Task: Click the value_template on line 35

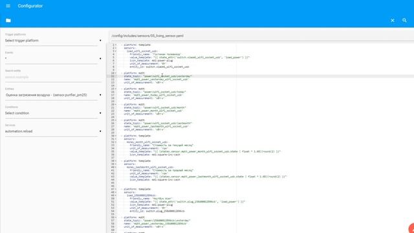Action: [205, 151]
